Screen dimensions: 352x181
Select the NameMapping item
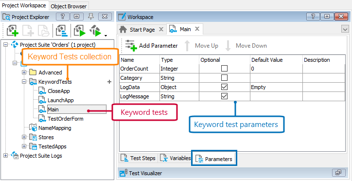[x=55, y=128]
